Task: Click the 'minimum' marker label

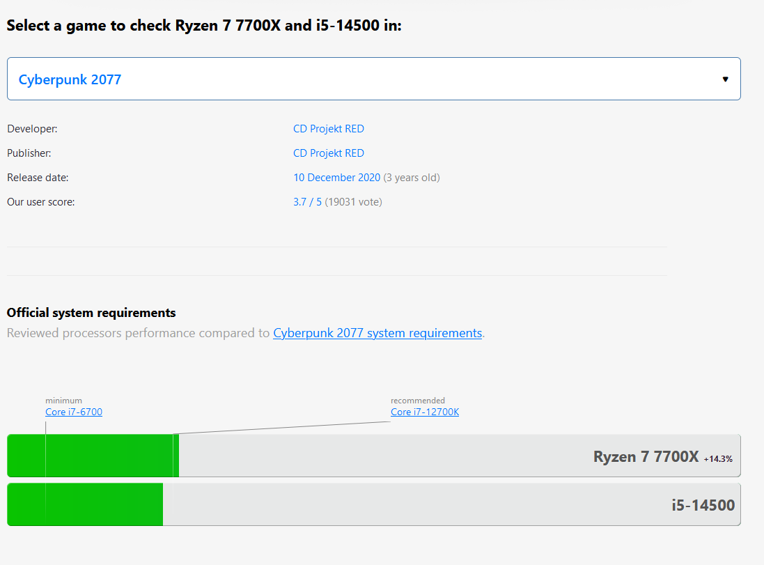Action: 63,401
